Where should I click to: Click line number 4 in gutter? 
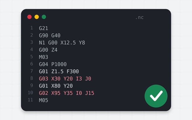(31, 49)
